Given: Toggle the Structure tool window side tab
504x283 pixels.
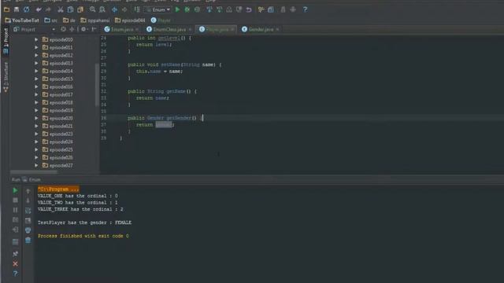Looking at the screenshot, I should coord(6,77).
